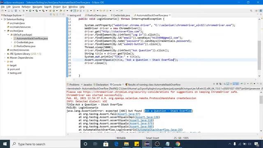The width and height of the screenshot is (263, 148).
Task: Expand the Maven Dependencies node
Action: [5, 58]
